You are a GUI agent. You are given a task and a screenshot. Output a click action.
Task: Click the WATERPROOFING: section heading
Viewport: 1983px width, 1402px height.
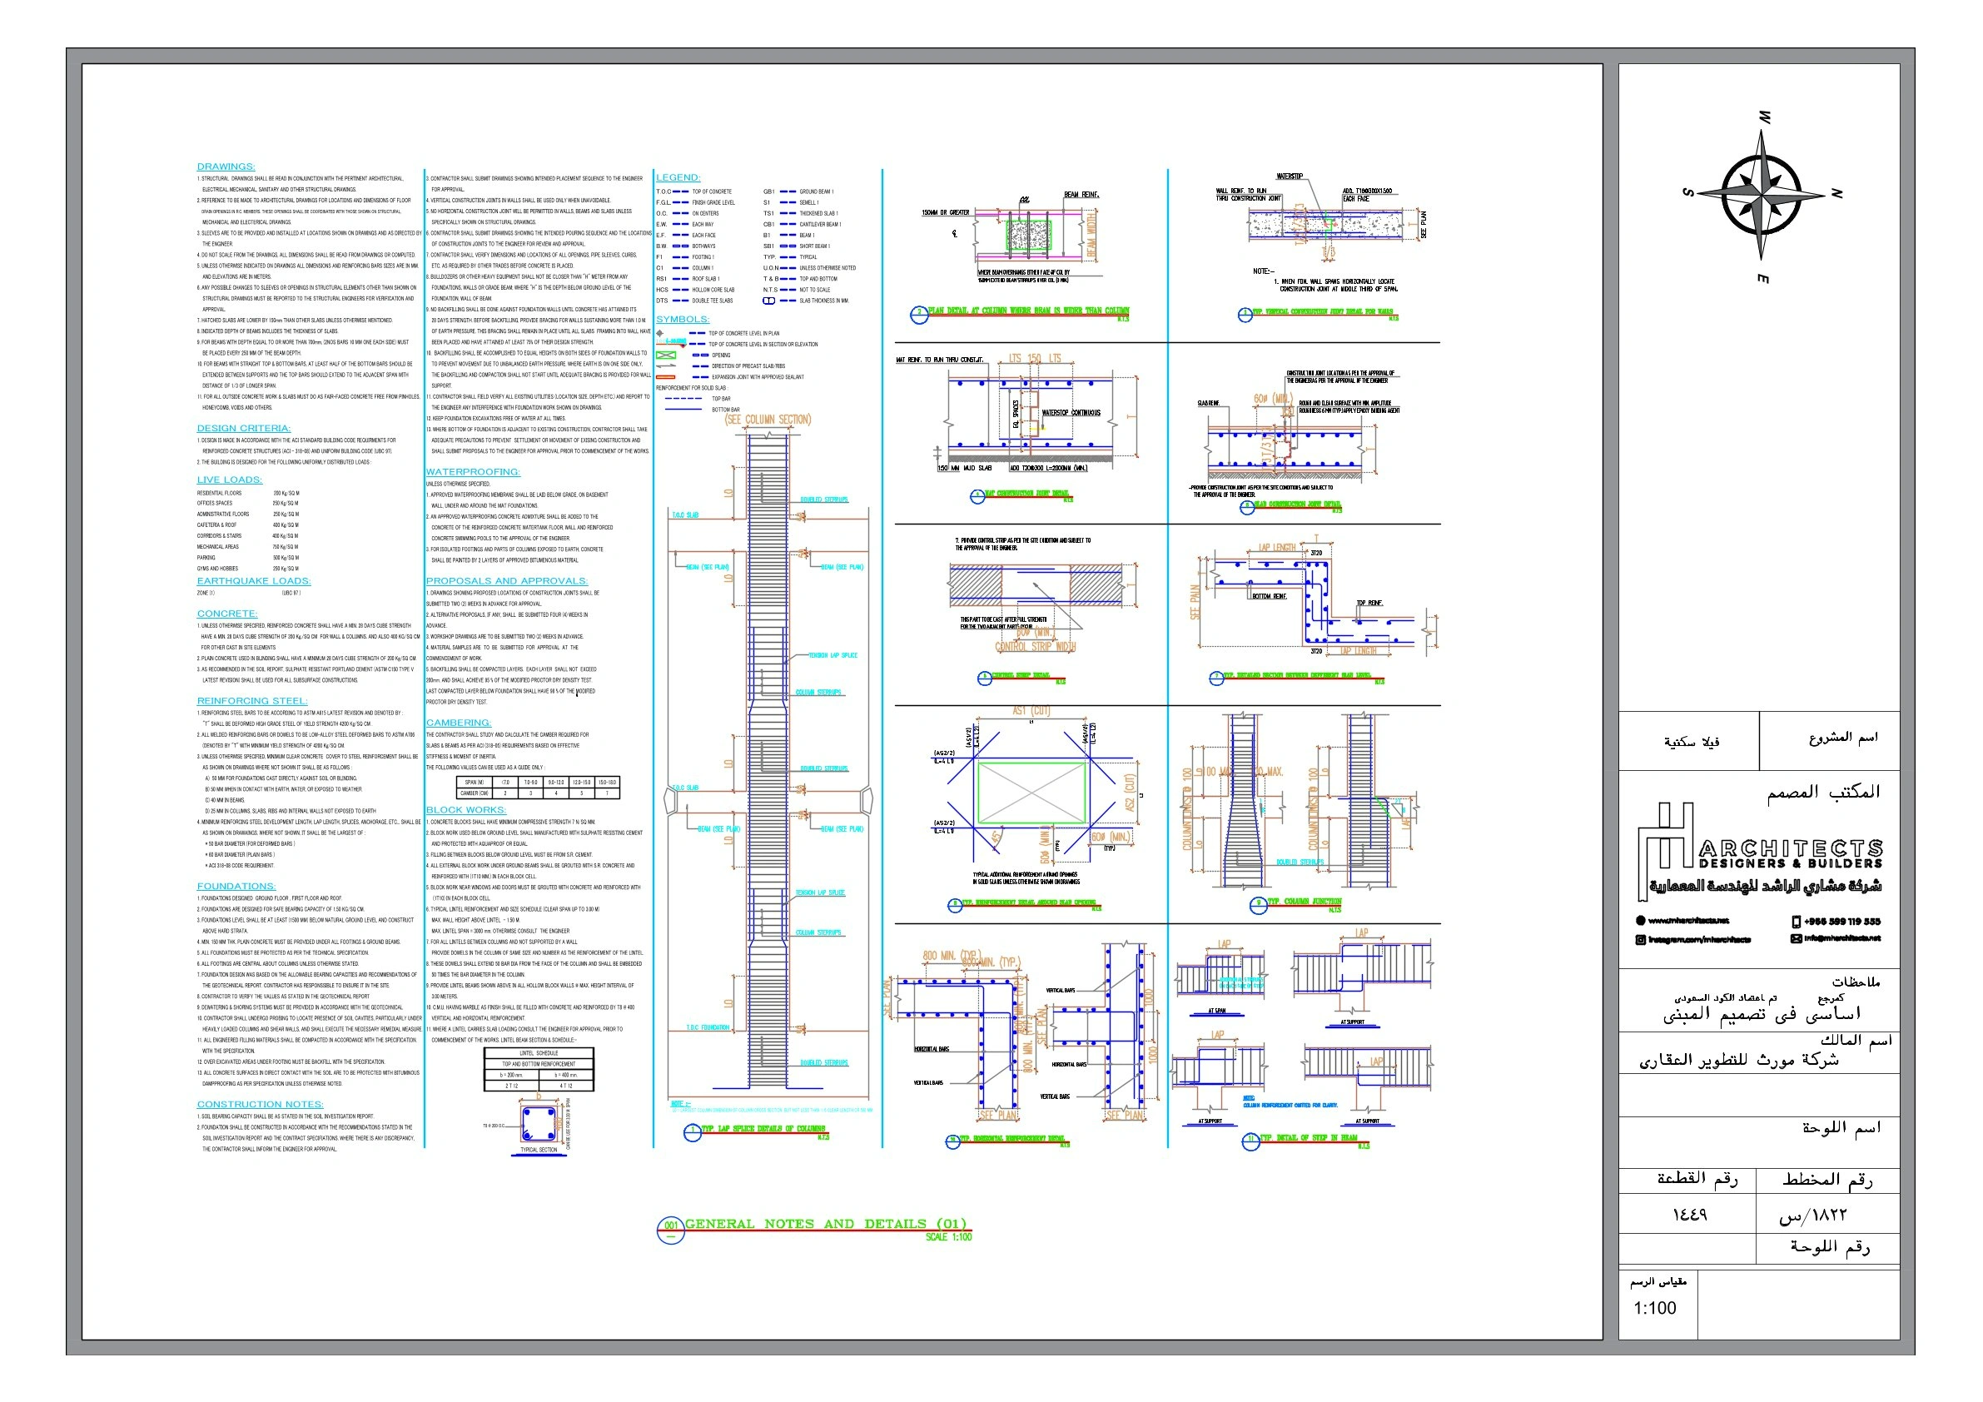(x=472, y=472)
